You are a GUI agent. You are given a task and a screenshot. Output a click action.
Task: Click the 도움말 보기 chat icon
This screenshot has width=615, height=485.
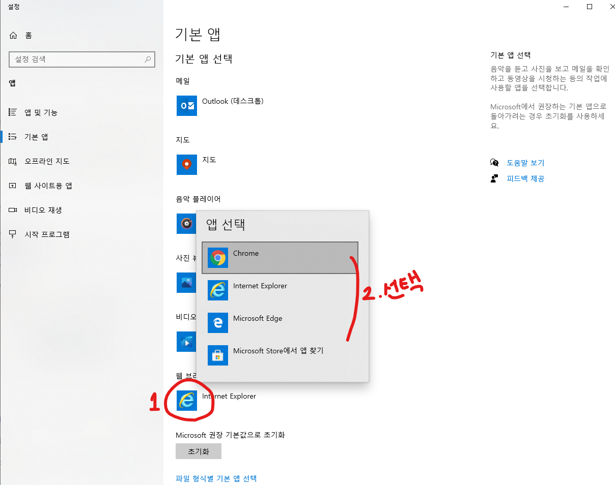pyautogui.click(x=494, y=163)
